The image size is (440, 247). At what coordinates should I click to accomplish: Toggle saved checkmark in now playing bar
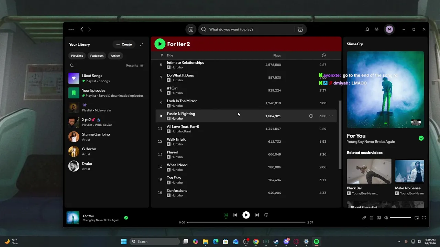[x=126, y=218]
